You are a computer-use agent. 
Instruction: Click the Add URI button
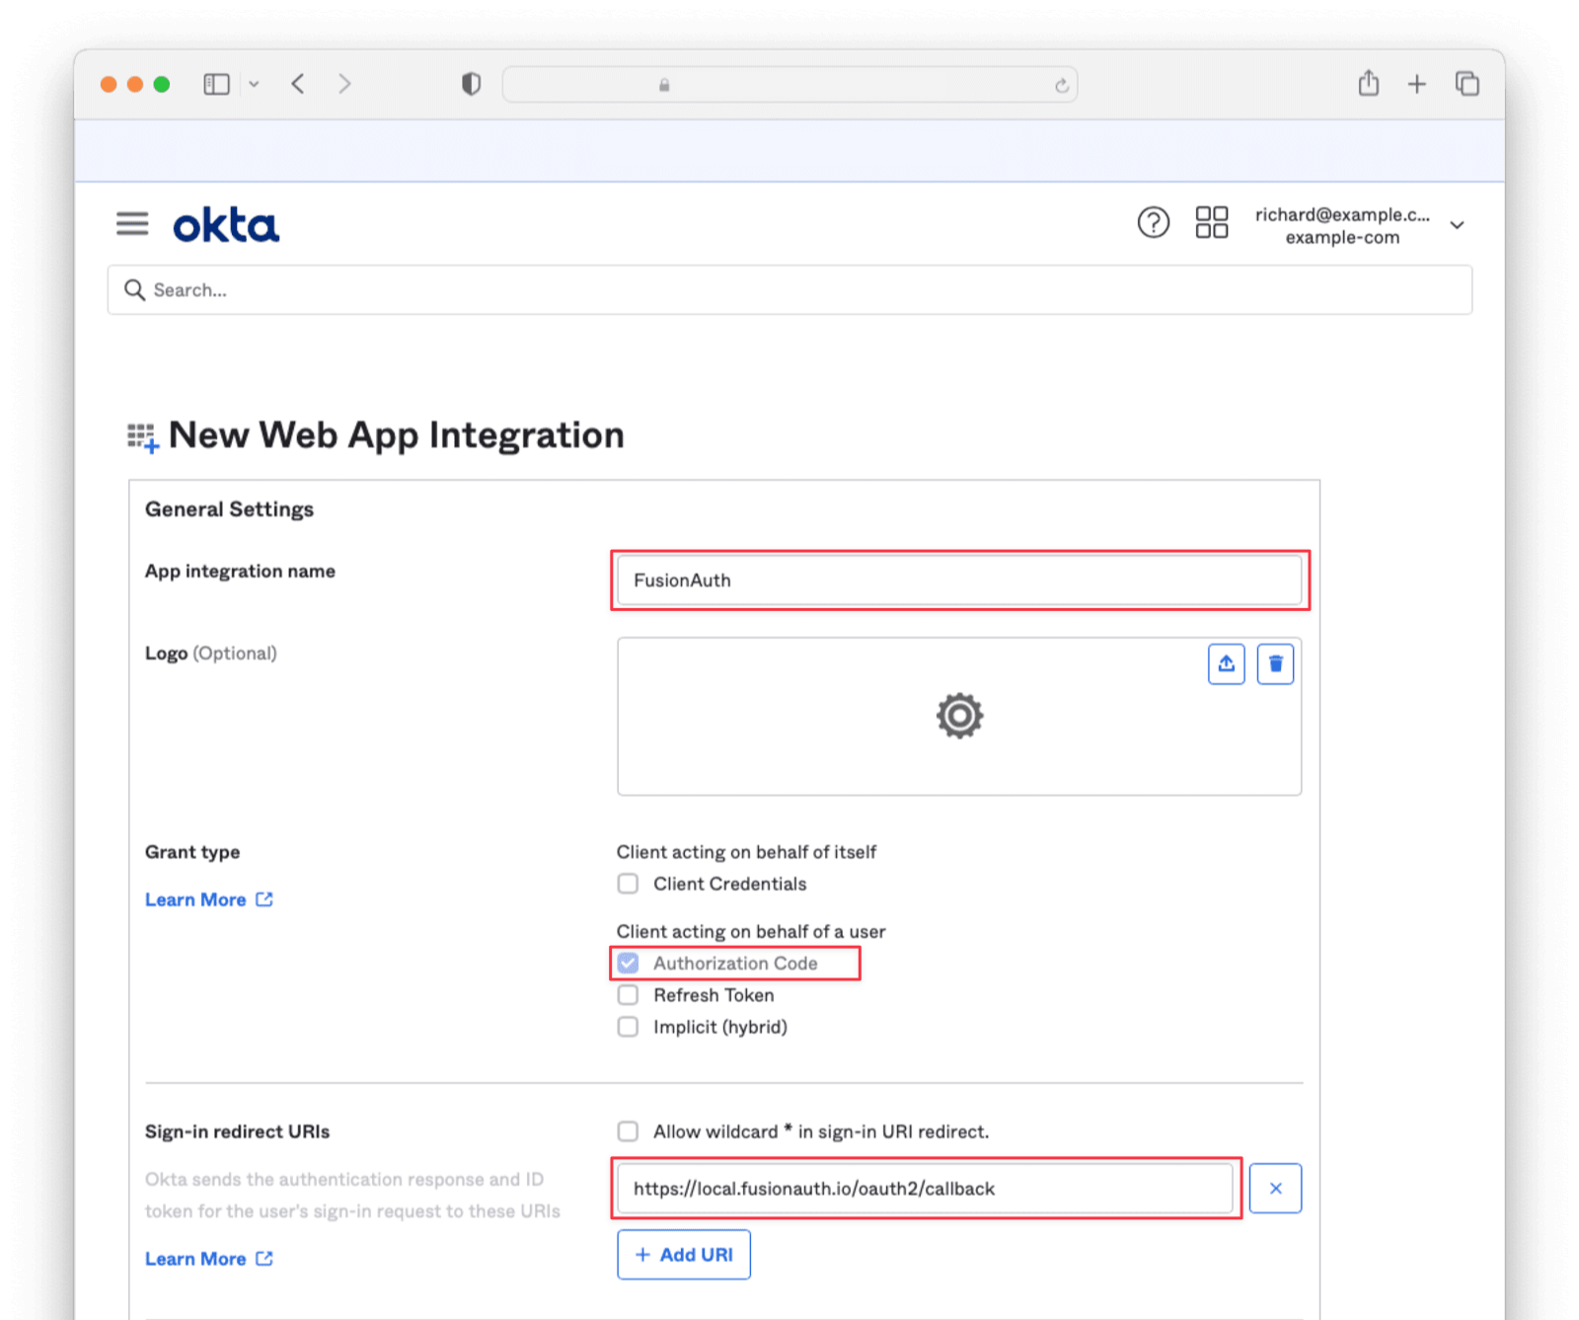pos(684,1255)
